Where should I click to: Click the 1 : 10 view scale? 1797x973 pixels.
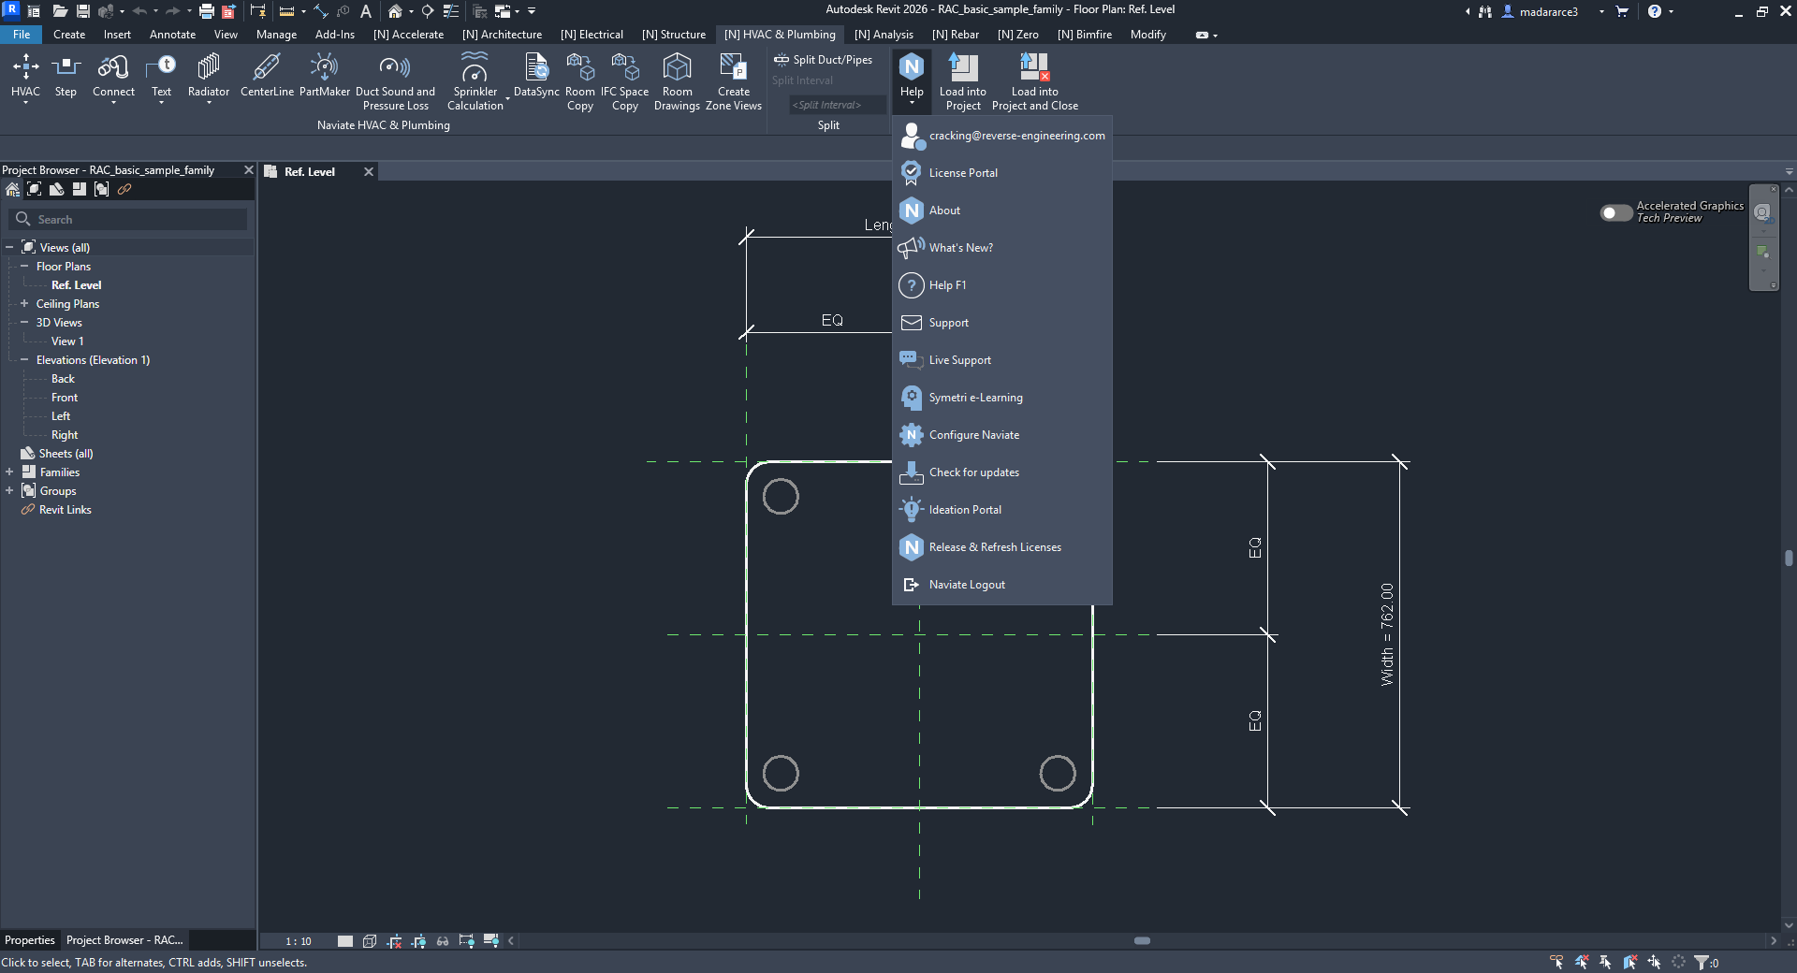(x=299, y=941)
